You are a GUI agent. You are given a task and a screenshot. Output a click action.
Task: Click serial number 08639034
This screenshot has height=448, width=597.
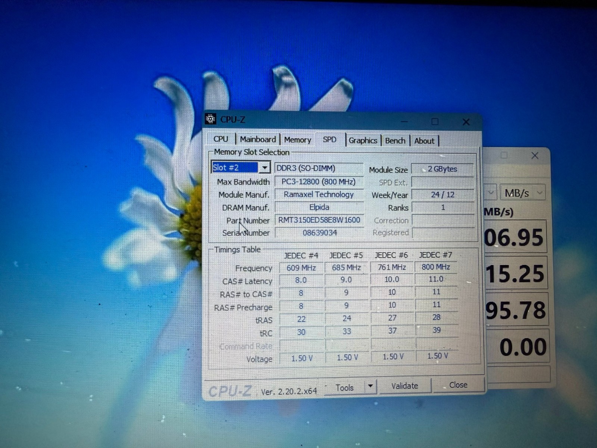(x=319, y=233)
